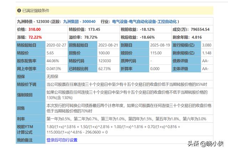Click the 溢价率 78.72% cell
228x151 pixels.
pos(93,37)
